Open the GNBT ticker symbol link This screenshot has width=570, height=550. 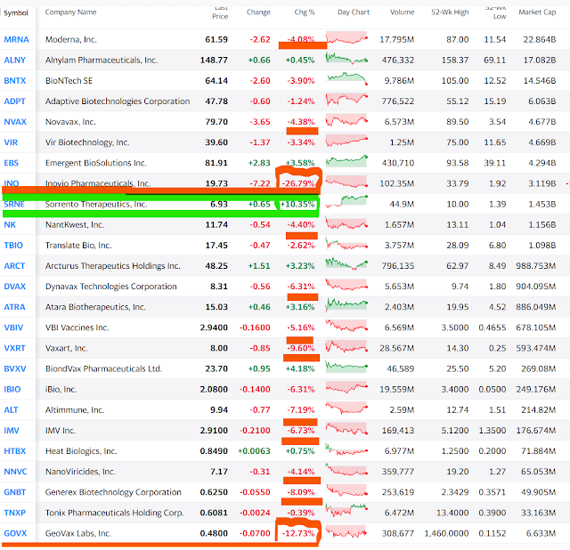[14, 492]
